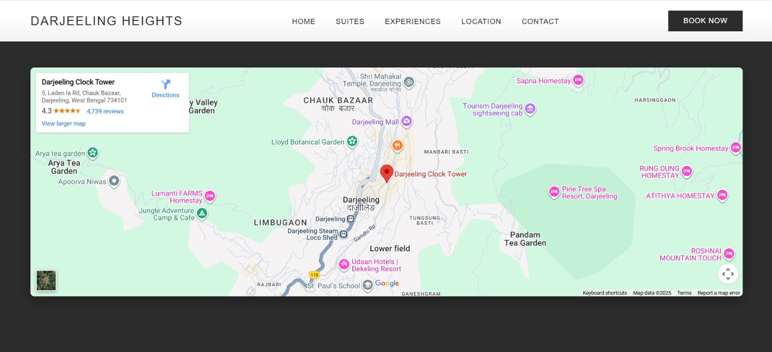Select the ROSHNAI MOUNTAIN TOUCH pin
Screen dimensions: 772x352
click(729, 254)
